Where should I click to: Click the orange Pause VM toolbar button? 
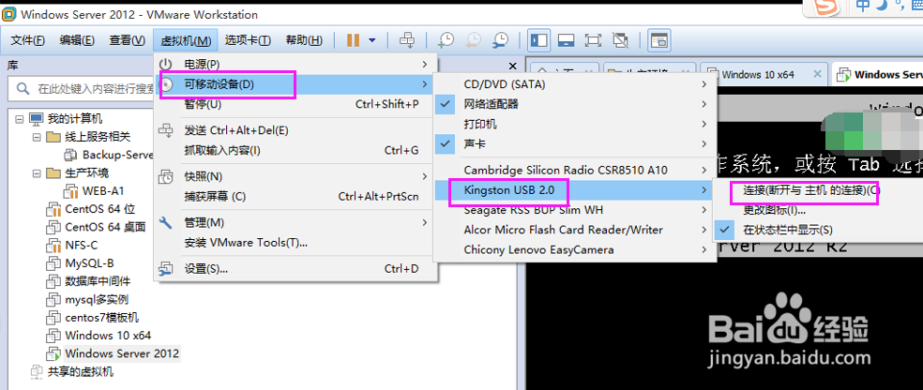coord(354,40)
